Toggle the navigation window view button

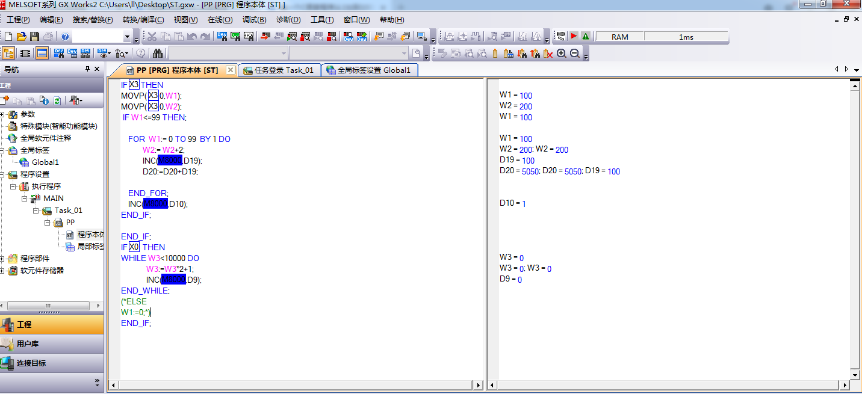coord(8,54)
